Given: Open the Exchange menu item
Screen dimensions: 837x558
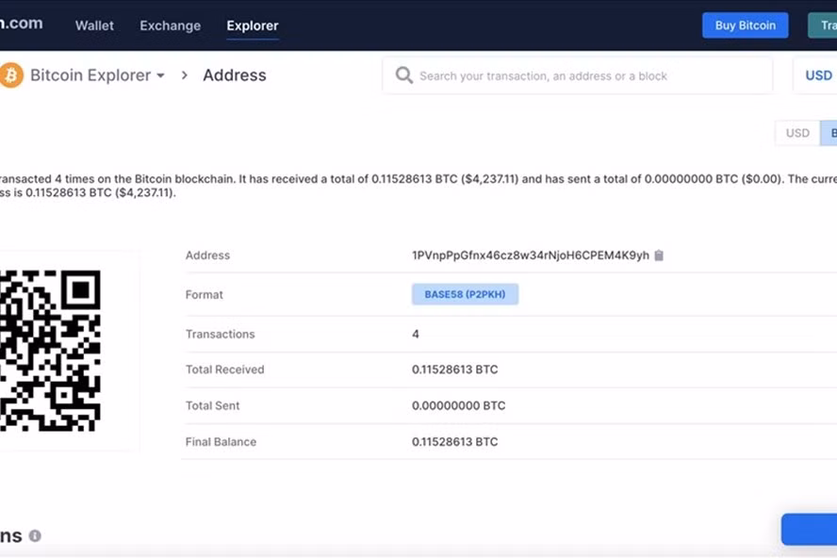Looking at the screenshot, I should 171,25.
